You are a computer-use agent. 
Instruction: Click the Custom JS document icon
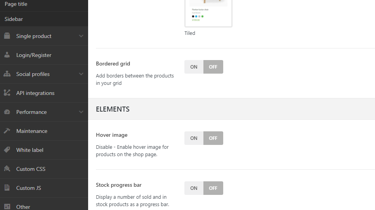[x=7, y=188]
